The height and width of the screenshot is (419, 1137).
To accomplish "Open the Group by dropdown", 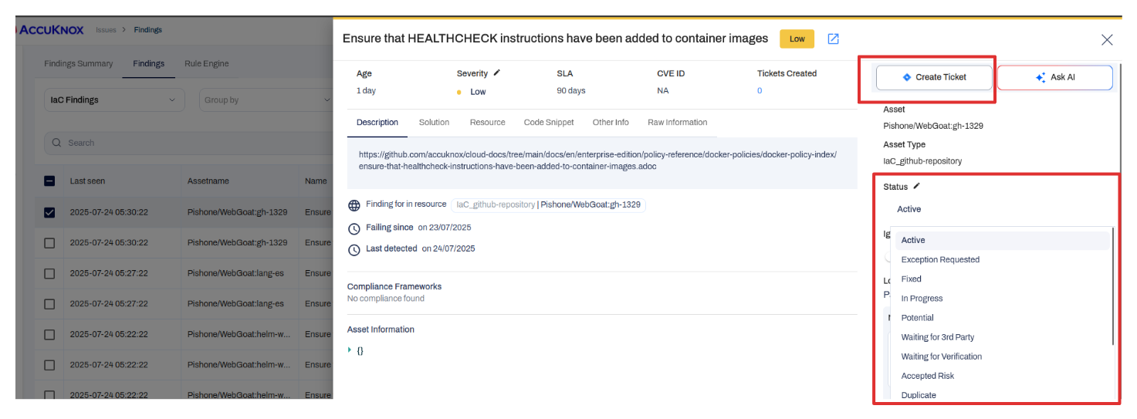I will [x=266, y=100].
